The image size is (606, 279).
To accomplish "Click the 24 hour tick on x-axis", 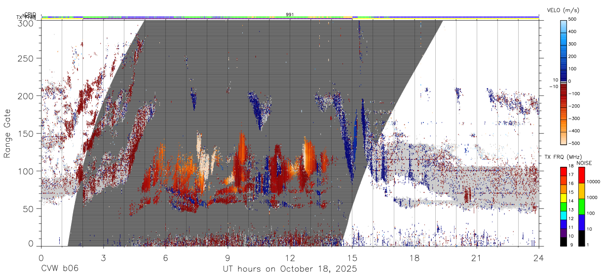I will tap(539, 258).
